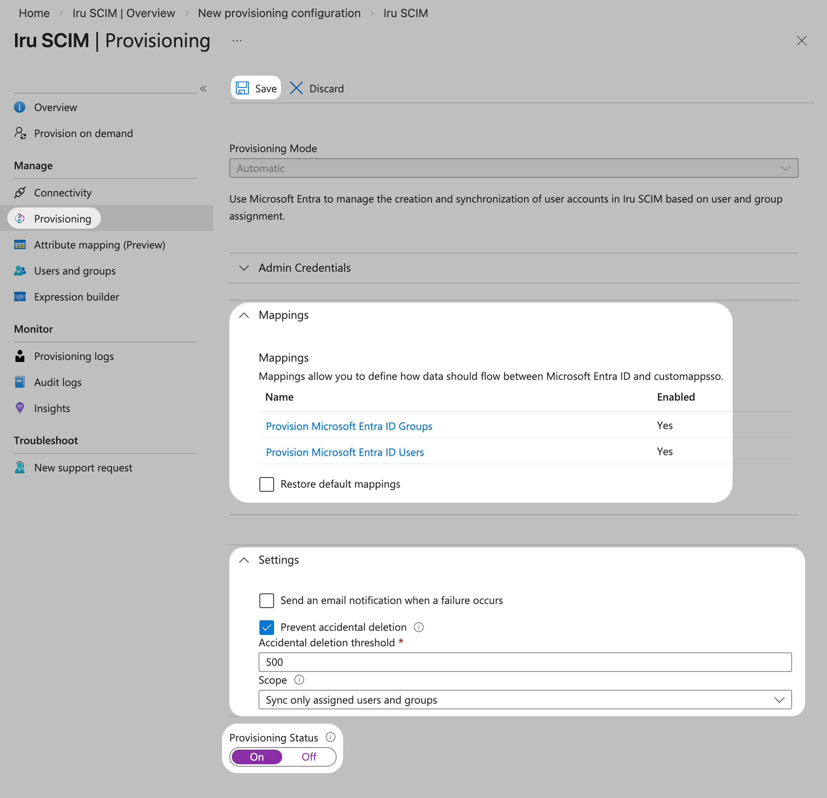Image resolution: width=827 pixels, height=798 pixels.
Task: Go to Iru SCIM | Overview breadcrumb
Action: click(x=124, y=13)
